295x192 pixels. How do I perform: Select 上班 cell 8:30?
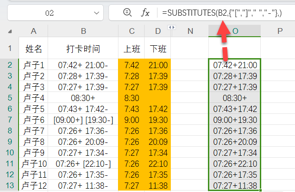pyautogui.click(x=131, y=98)
